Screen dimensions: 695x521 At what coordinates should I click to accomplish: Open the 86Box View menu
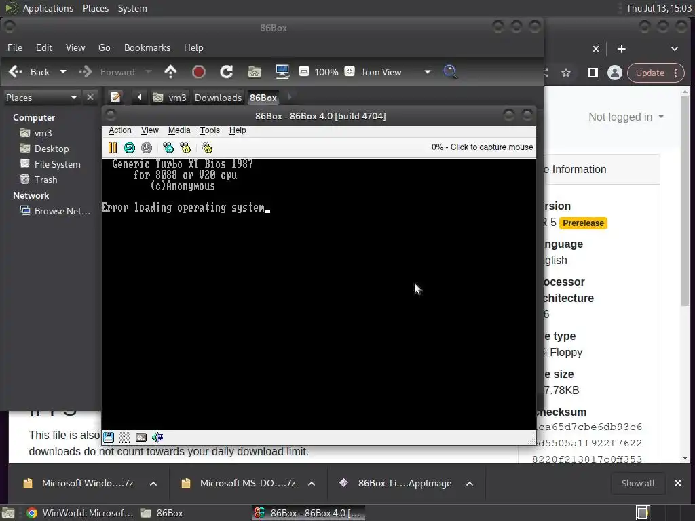150,130
